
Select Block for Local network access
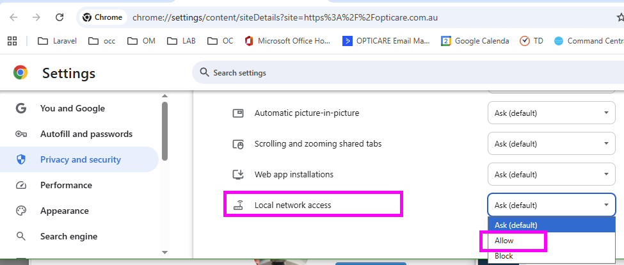(504, 256)
